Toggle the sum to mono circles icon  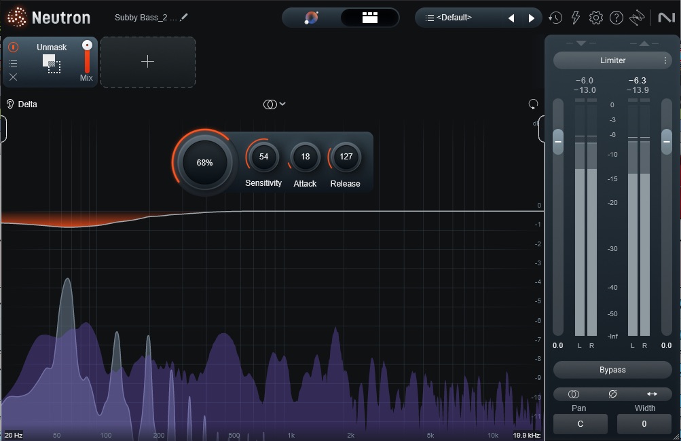(x=573, y=394)
